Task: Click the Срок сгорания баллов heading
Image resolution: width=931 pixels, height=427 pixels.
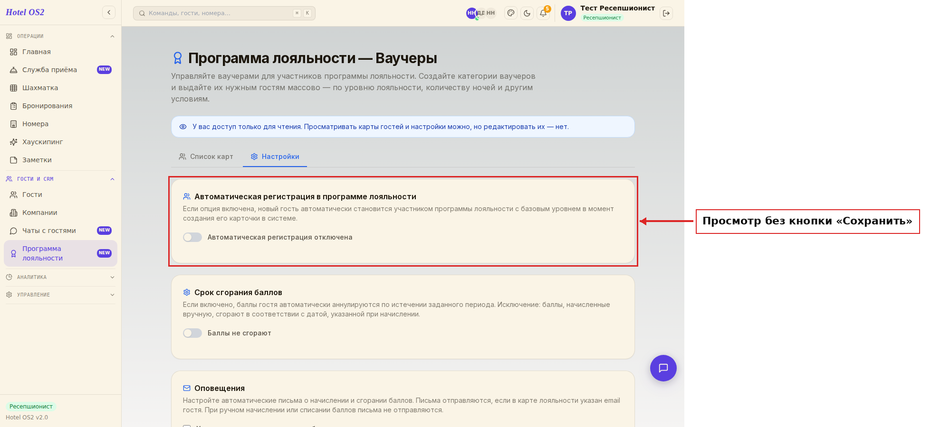Action: pyautogui.click(x=238, y=292)
